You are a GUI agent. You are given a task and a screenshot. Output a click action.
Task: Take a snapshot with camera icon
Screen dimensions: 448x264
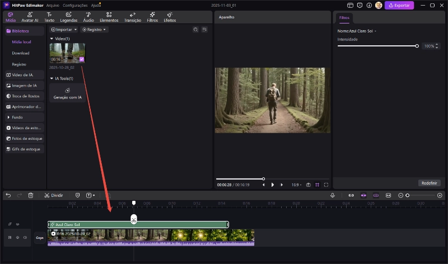click(x=308, y=185)
